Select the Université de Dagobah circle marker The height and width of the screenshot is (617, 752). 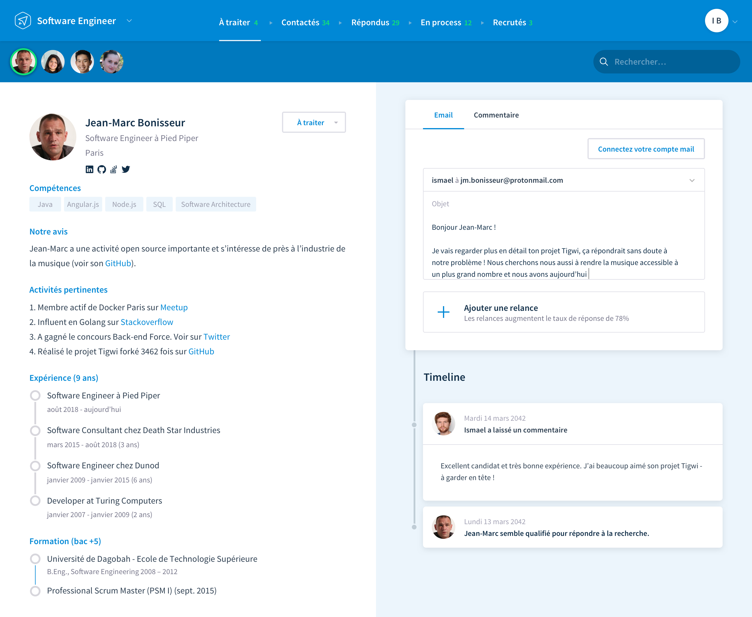35,559
